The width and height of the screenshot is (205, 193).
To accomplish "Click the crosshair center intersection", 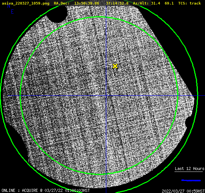I will (x=106, y=96).
